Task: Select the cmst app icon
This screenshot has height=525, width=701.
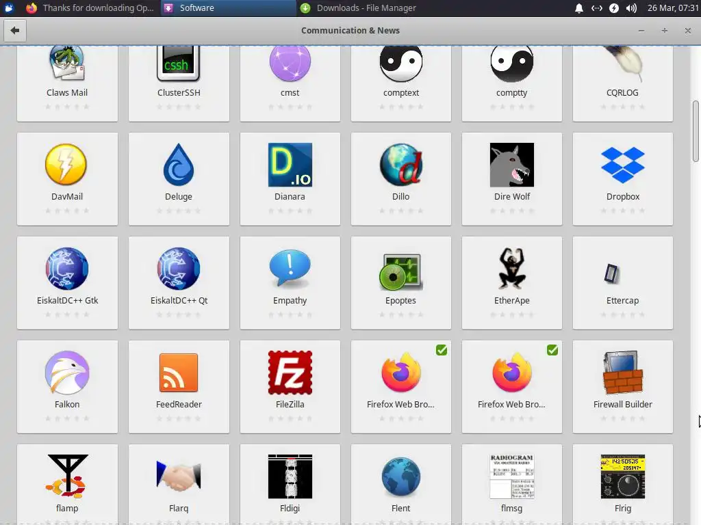Action: tap(290, 64)
